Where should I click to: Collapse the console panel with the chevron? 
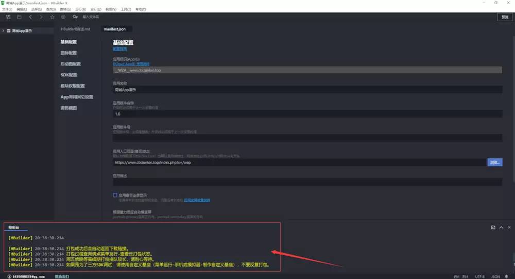[501, 227]
